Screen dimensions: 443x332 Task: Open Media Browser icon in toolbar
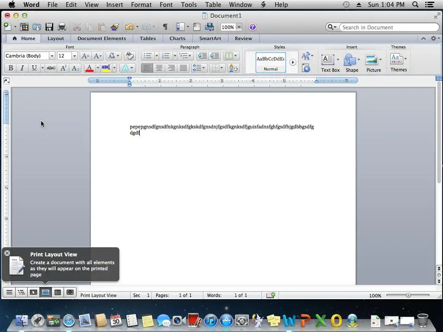click(x=209, y=27)
